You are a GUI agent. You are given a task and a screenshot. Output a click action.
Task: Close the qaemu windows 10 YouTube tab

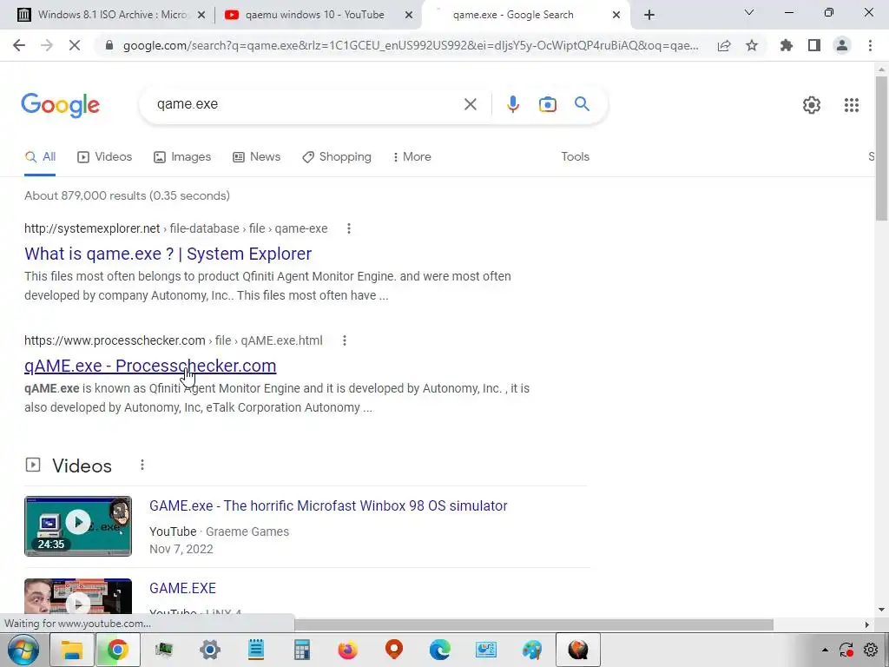(408, 16)
